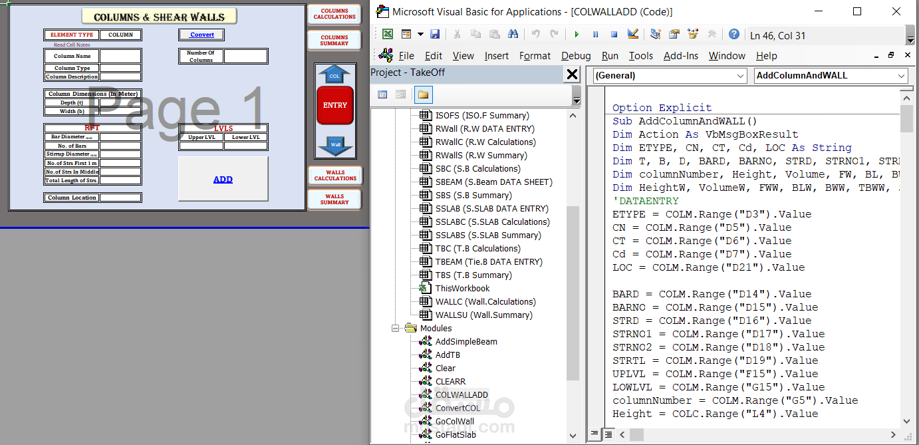Select the ThisWorkbook object
This screenshot has width=919, height=445.
[462, 288]
